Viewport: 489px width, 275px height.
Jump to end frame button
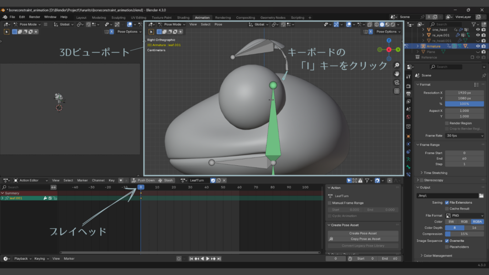pyautogui.click(x=219, y=258)
